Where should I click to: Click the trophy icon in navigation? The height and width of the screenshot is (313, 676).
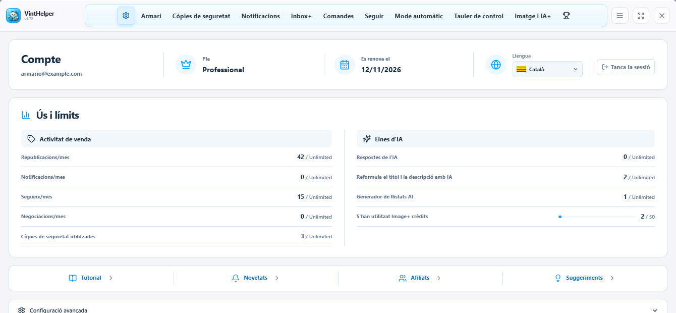566,16
